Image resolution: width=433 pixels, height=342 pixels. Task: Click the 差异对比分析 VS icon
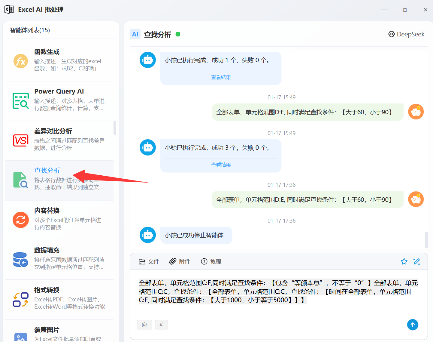click(x=21, y=140)
